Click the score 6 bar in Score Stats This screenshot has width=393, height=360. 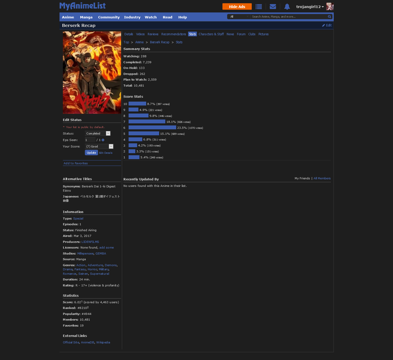click(x=152, y=128)
